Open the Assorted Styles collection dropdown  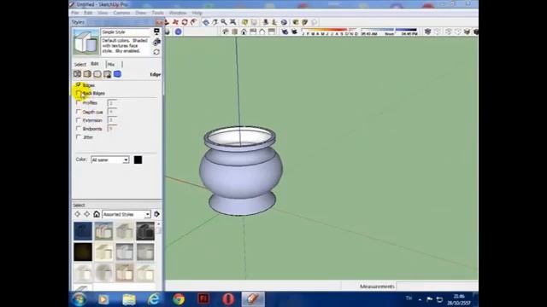126,214
